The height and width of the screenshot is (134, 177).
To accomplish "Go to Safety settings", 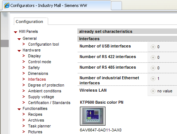I will click(x=34, y=68).
